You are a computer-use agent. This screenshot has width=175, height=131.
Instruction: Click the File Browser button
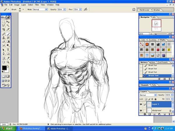(x=145, y=10)
